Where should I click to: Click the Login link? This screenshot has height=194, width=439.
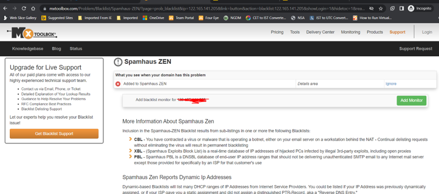[x=427, y=32]
